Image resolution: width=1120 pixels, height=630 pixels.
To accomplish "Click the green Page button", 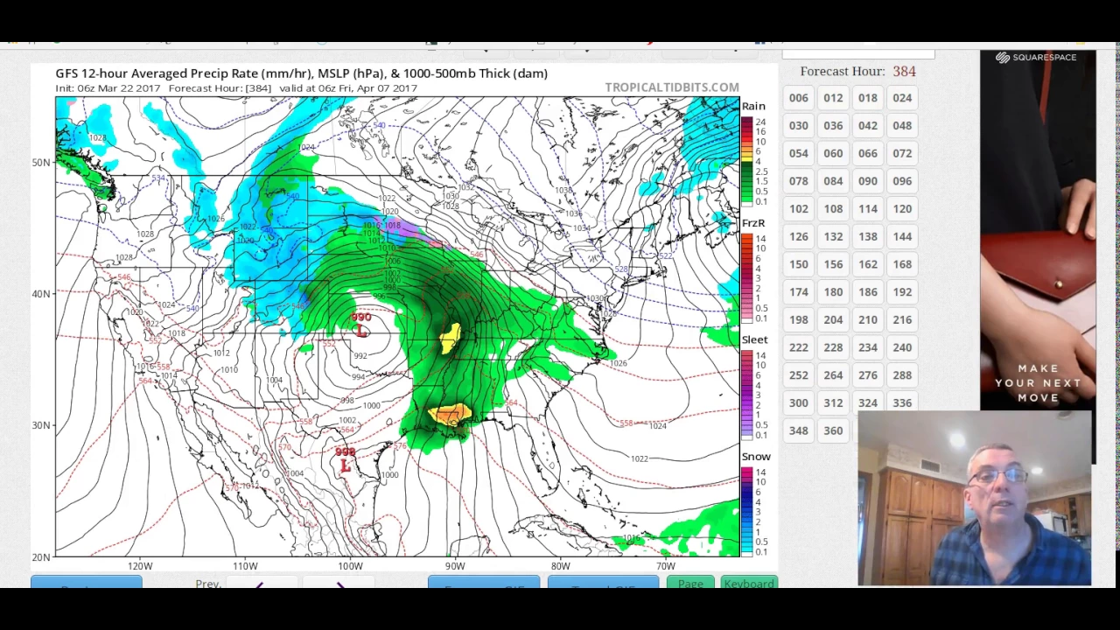I will (690, 583).
